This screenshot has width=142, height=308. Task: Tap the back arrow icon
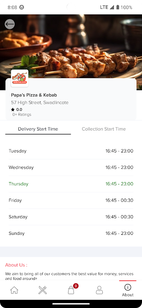[10, 24]
